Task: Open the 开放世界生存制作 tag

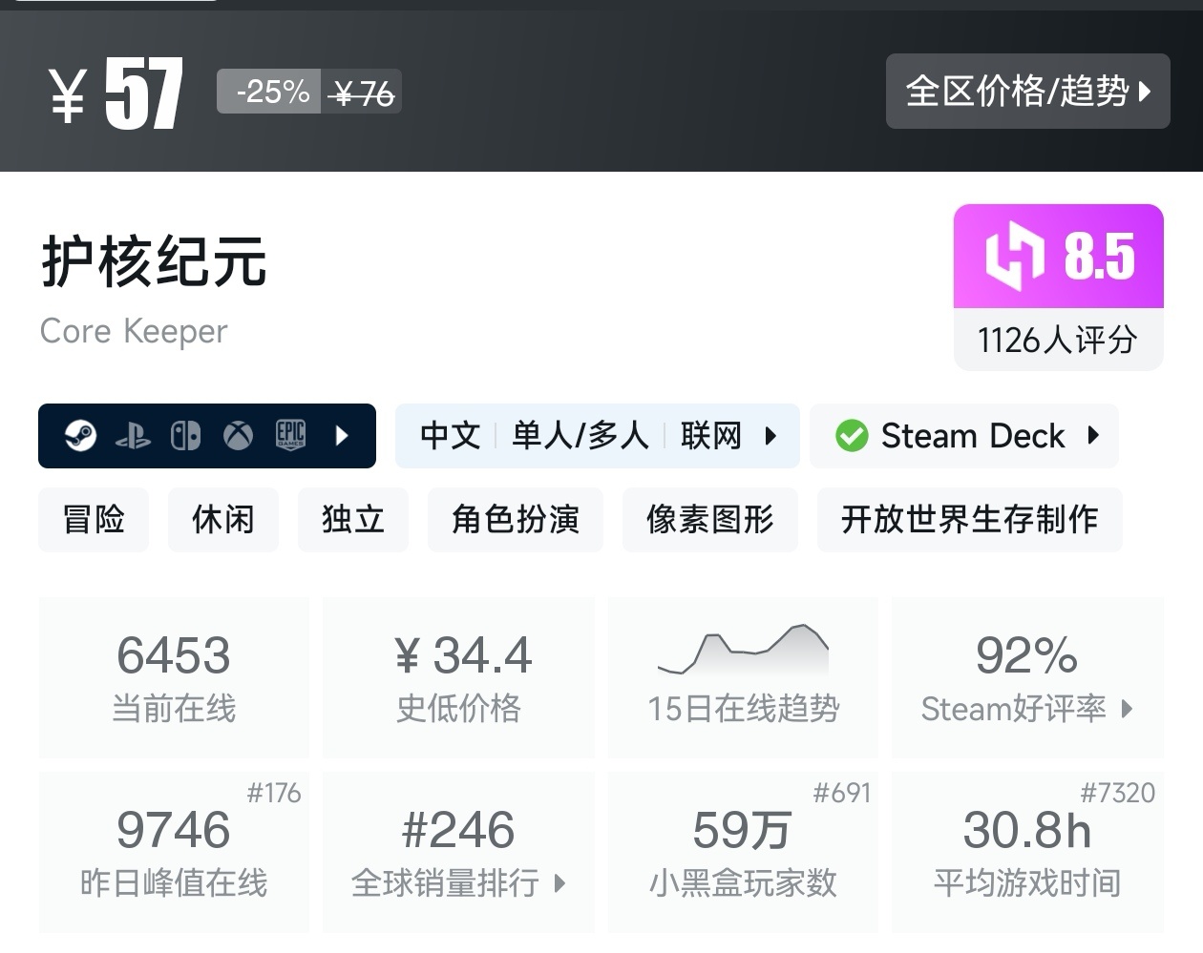Action: coord(969,519)
